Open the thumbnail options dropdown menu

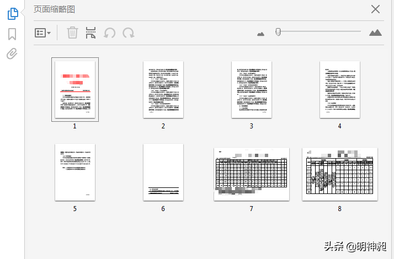coord(42,33)
